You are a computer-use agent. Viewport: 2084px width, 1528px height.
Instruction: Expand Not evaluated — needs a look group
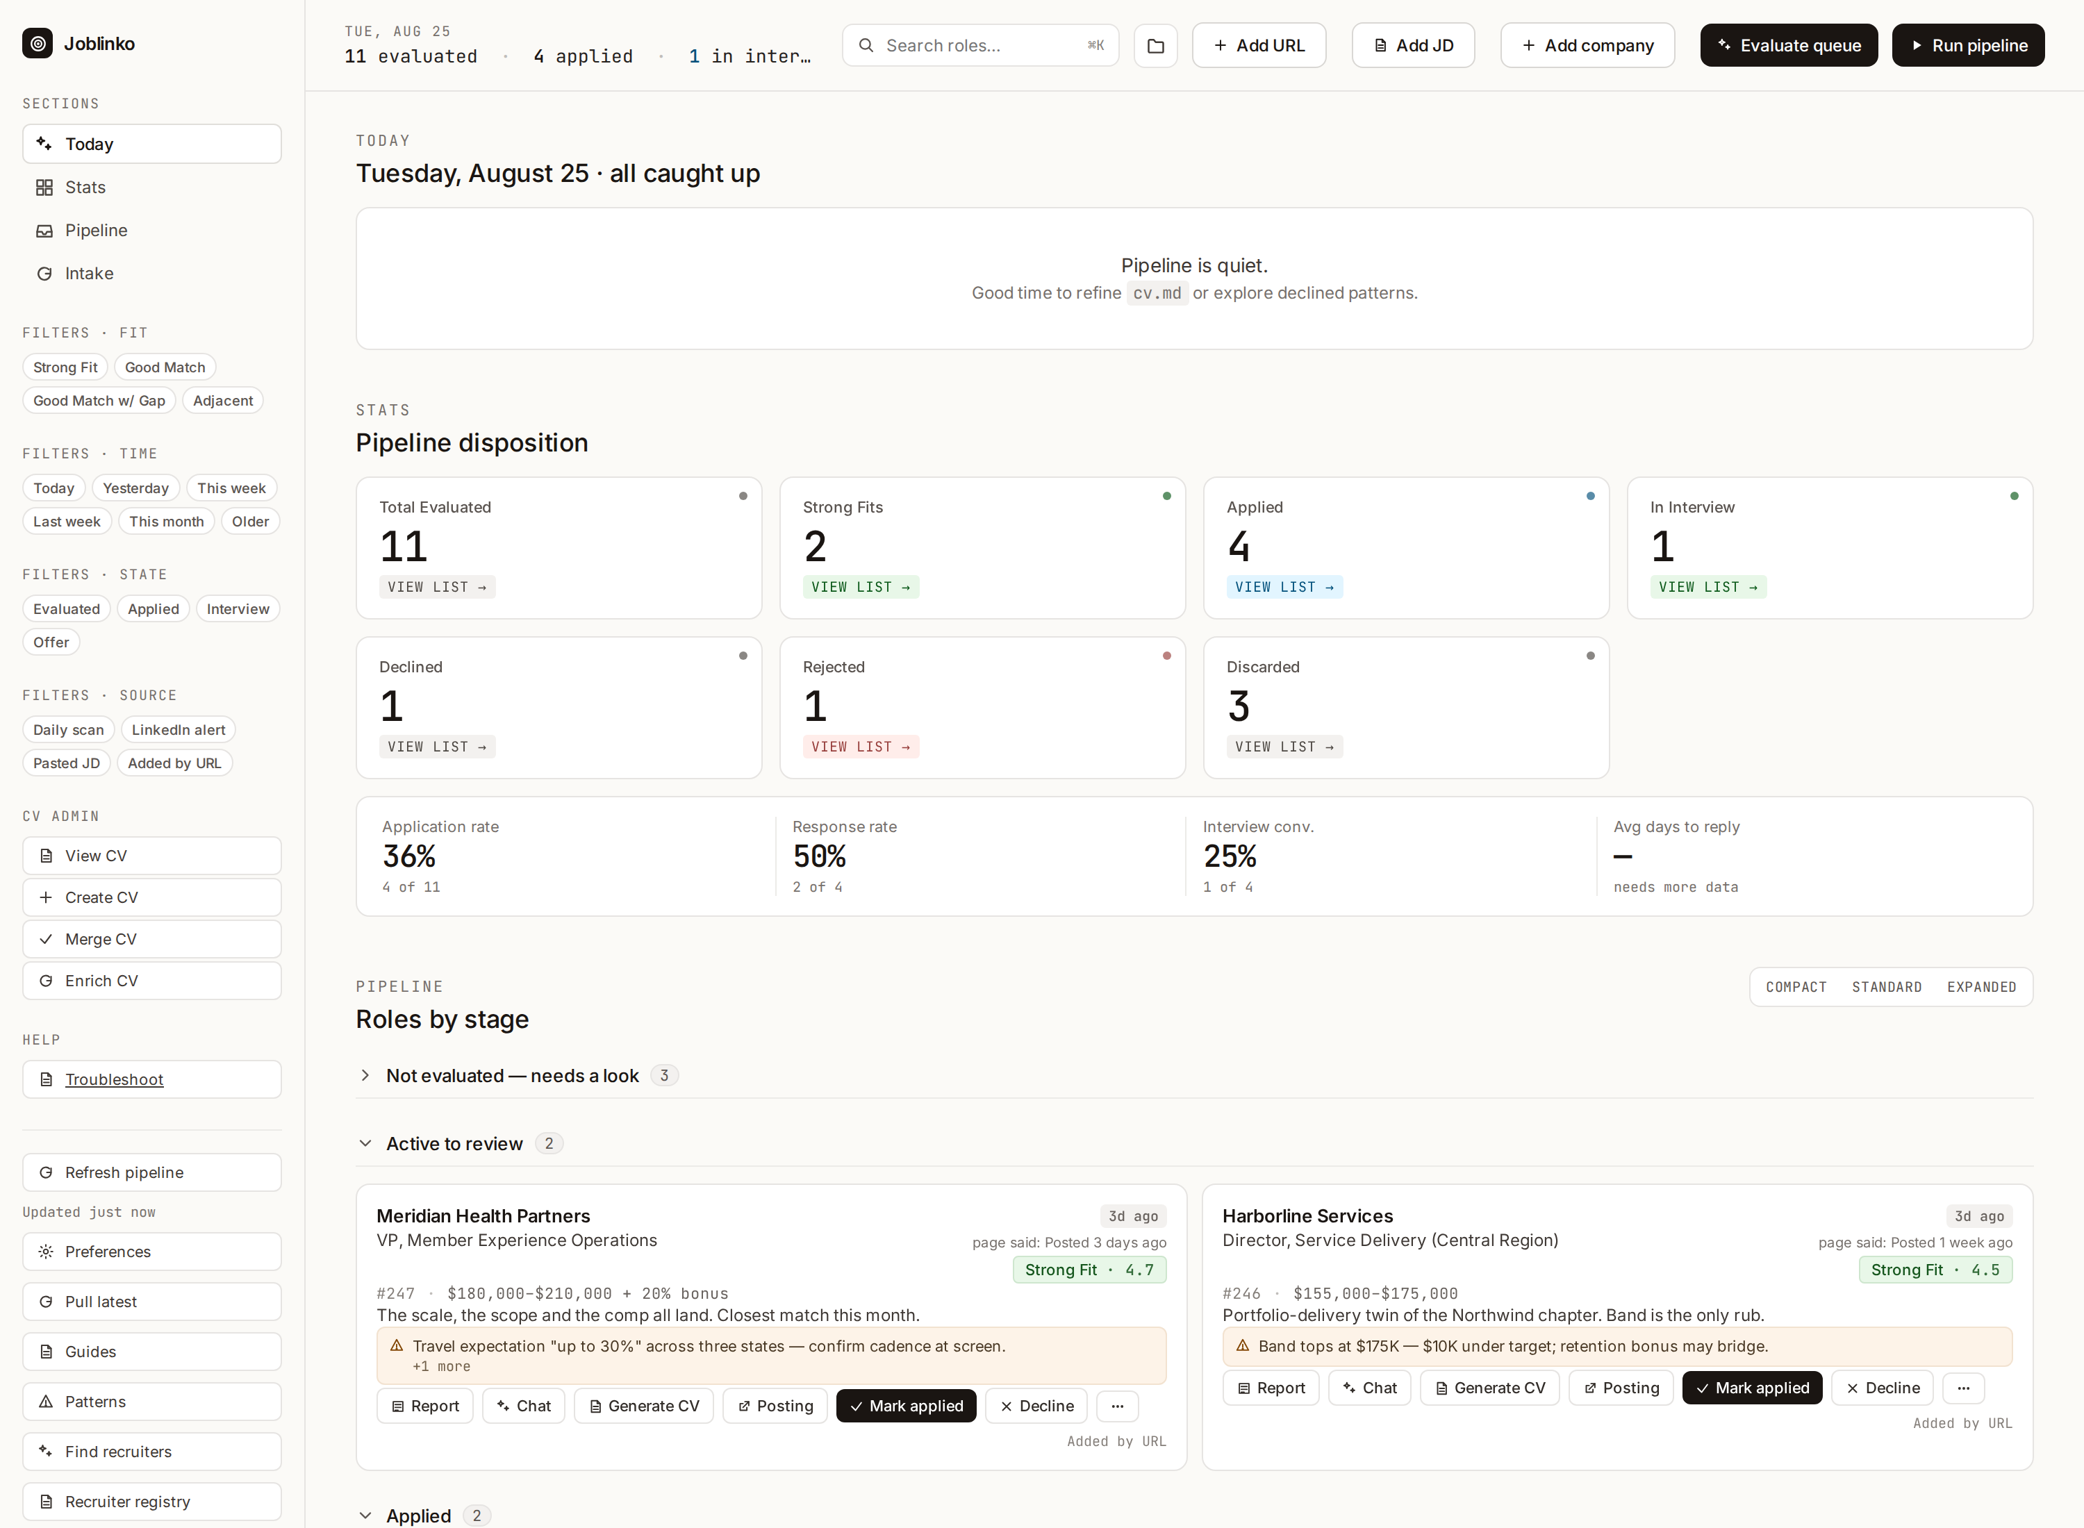pos(365,1076)
